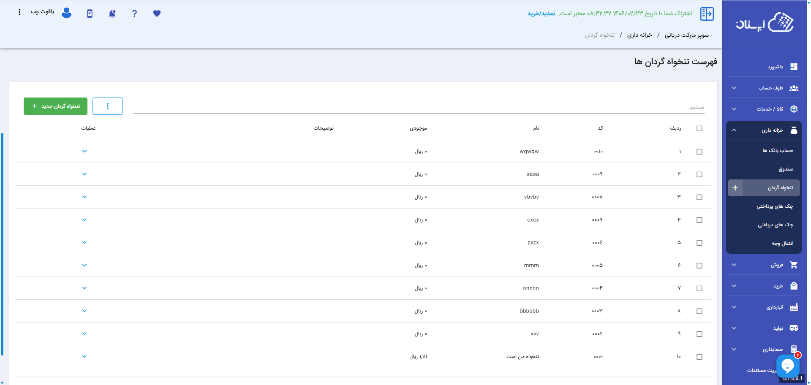Open the notes document icon in header

click(x=90, y=14)
